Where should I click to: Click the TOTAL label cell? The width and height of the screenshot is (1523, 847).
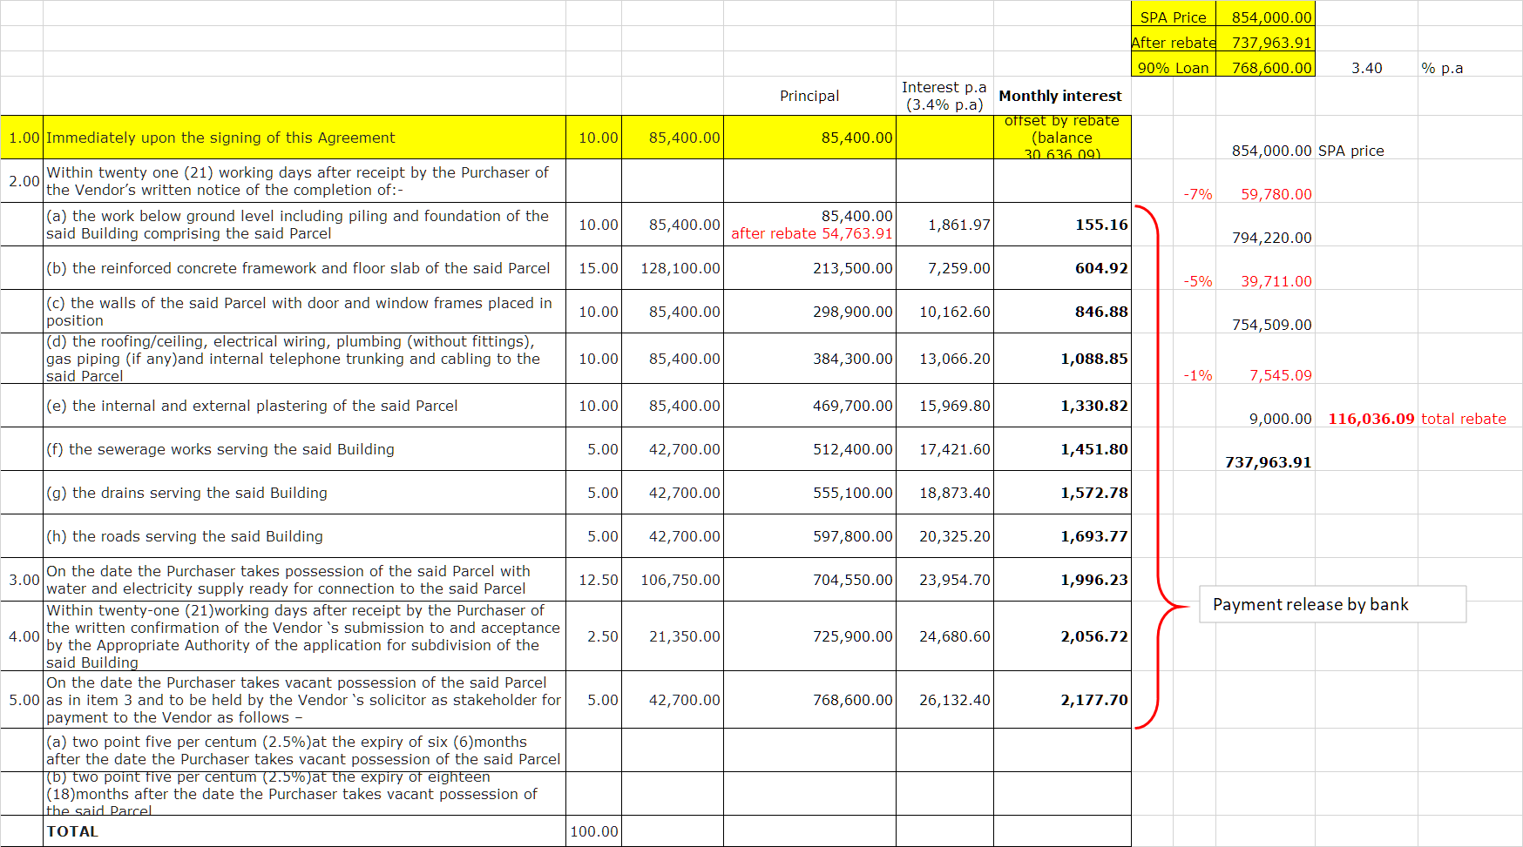(304, 831)
